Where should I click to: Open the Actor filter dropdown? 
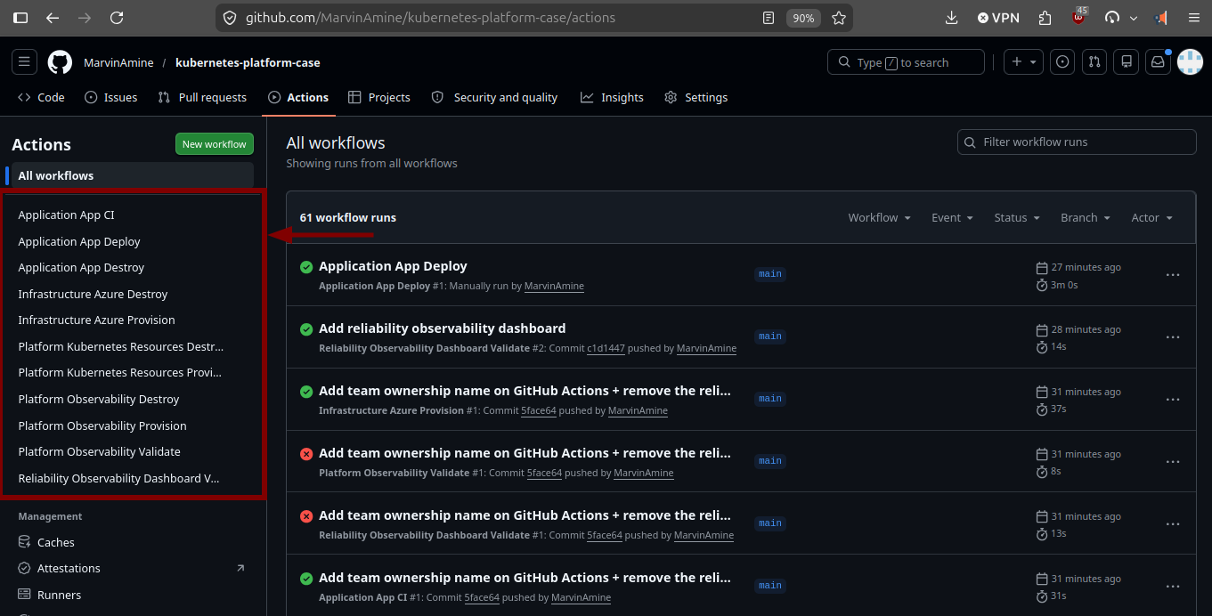coord(1151,217)
